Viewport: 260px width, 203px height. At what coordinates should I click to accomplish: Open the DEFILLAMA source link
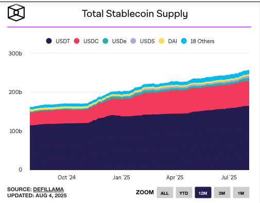point(48,189)
